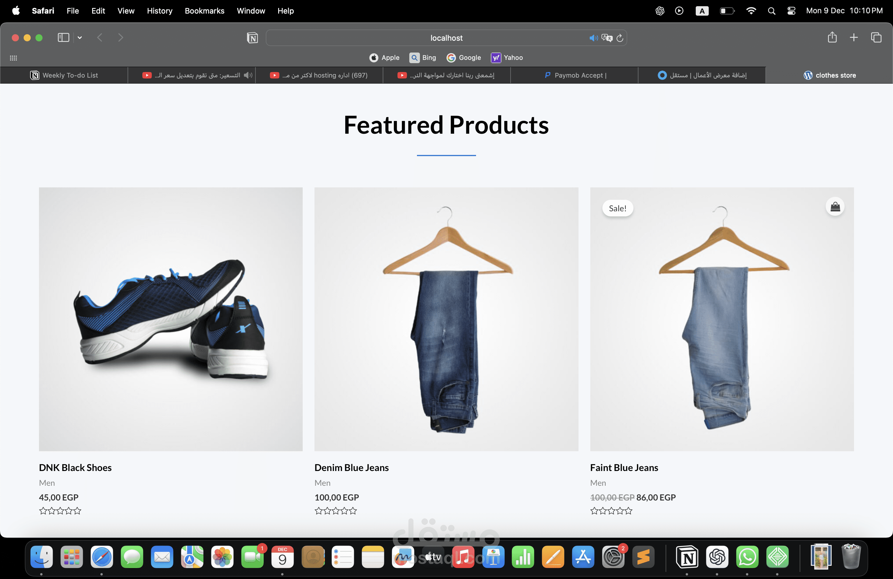Open the Denim Blue Jeans product link
The height and width of the screenshot is (579, 893).
351,468
